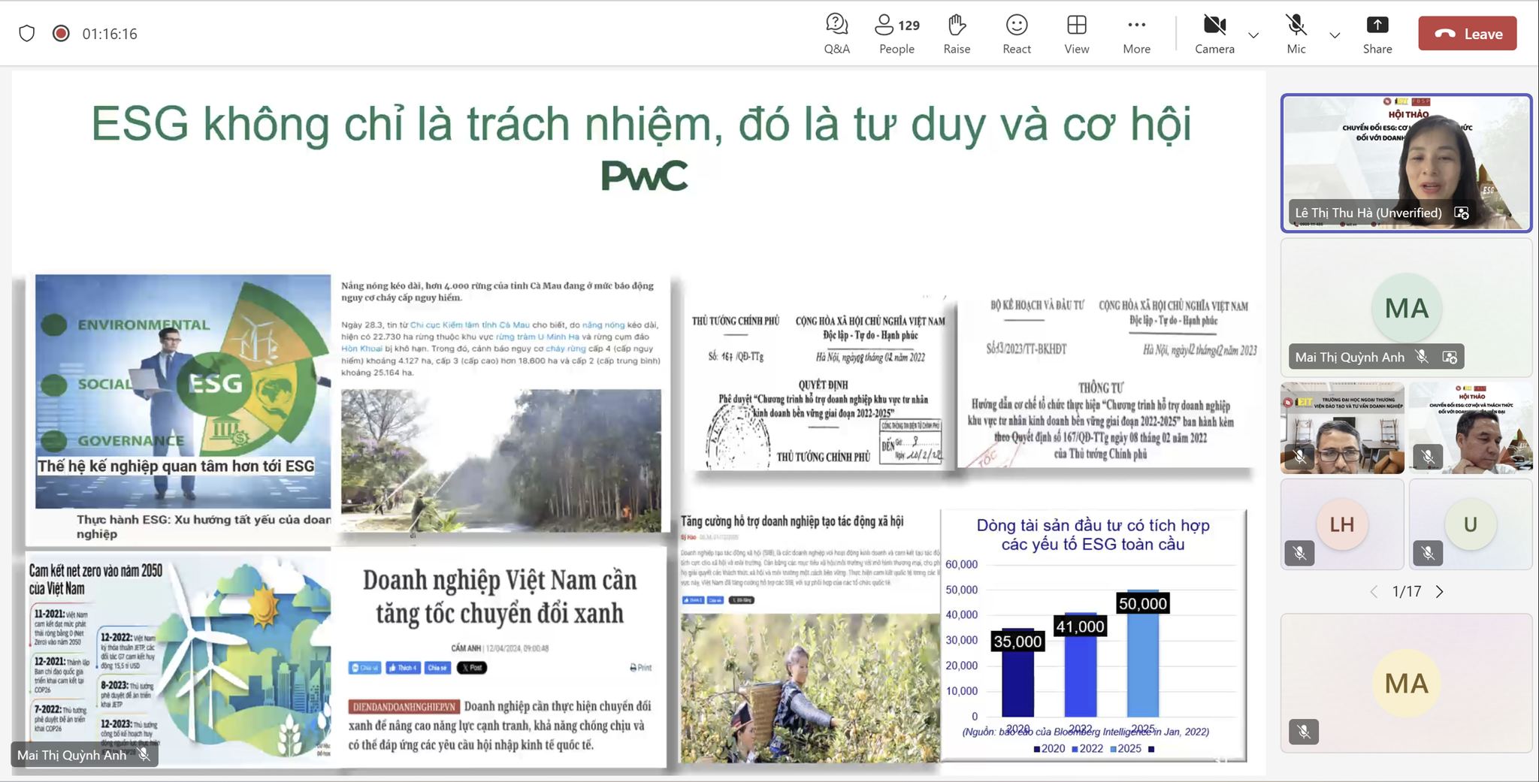1539x782 pixels.
Task: Expand the Camera options dropdown arrow
Action: click(1253, 35)
